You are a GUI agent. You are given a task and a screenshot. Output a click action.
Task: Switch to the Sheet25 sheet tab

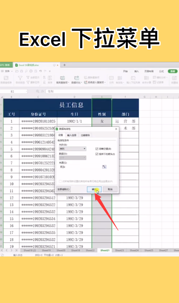(149, 250)
